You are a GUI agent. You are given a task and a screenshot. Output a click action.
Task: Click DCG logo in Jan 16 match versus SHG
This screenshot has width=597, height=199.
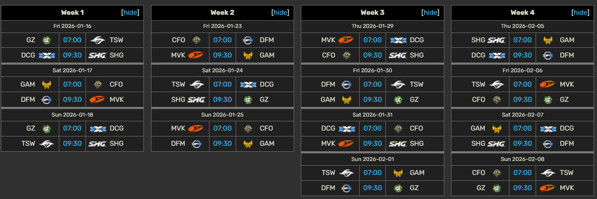point(47,55)
